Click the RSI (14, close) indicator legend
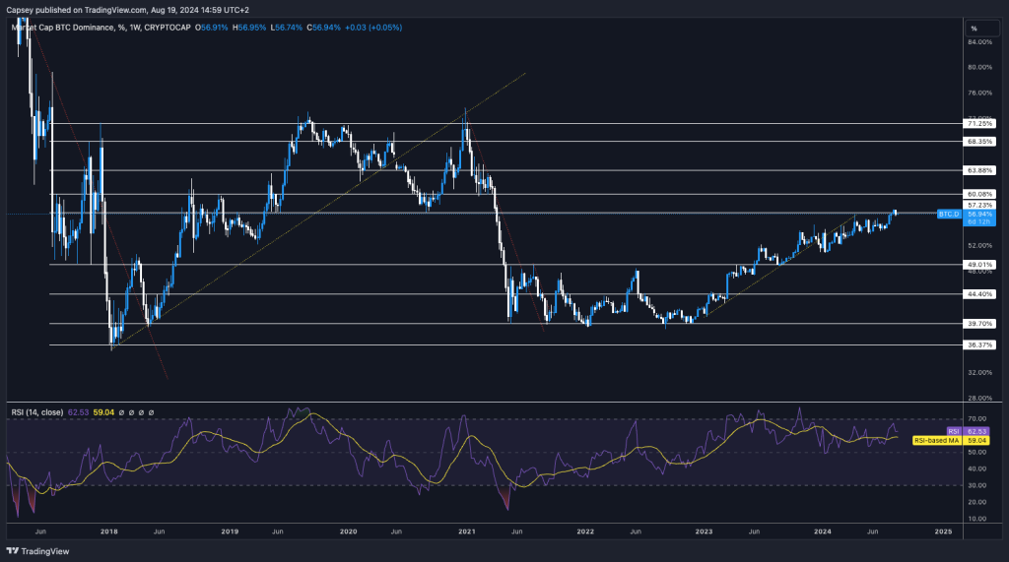The image size is (1009, 562). pos(35,412)
